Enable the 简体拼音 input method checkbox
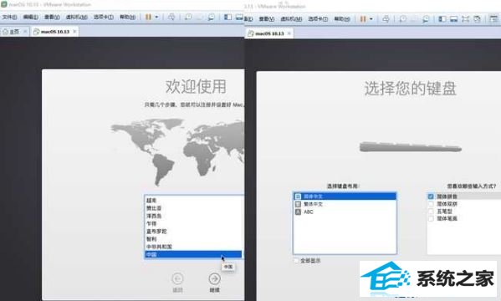The height and width of the screenshot is (301, 501). click(431, 196)
